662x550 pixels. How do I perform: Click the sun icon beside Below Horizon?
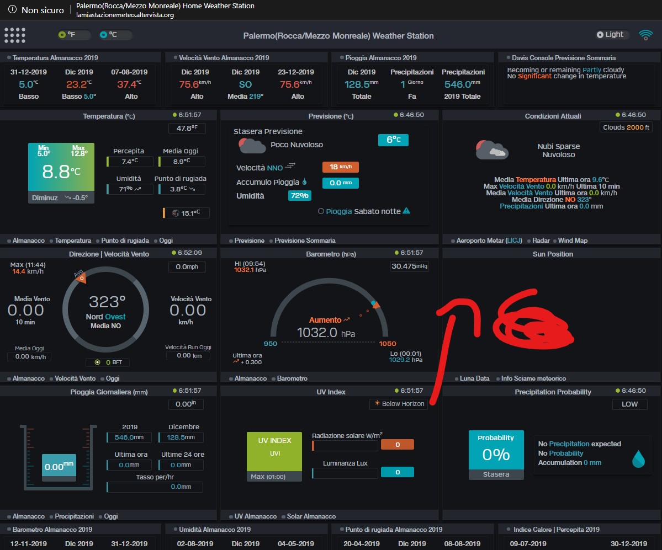tap(377, 403)
